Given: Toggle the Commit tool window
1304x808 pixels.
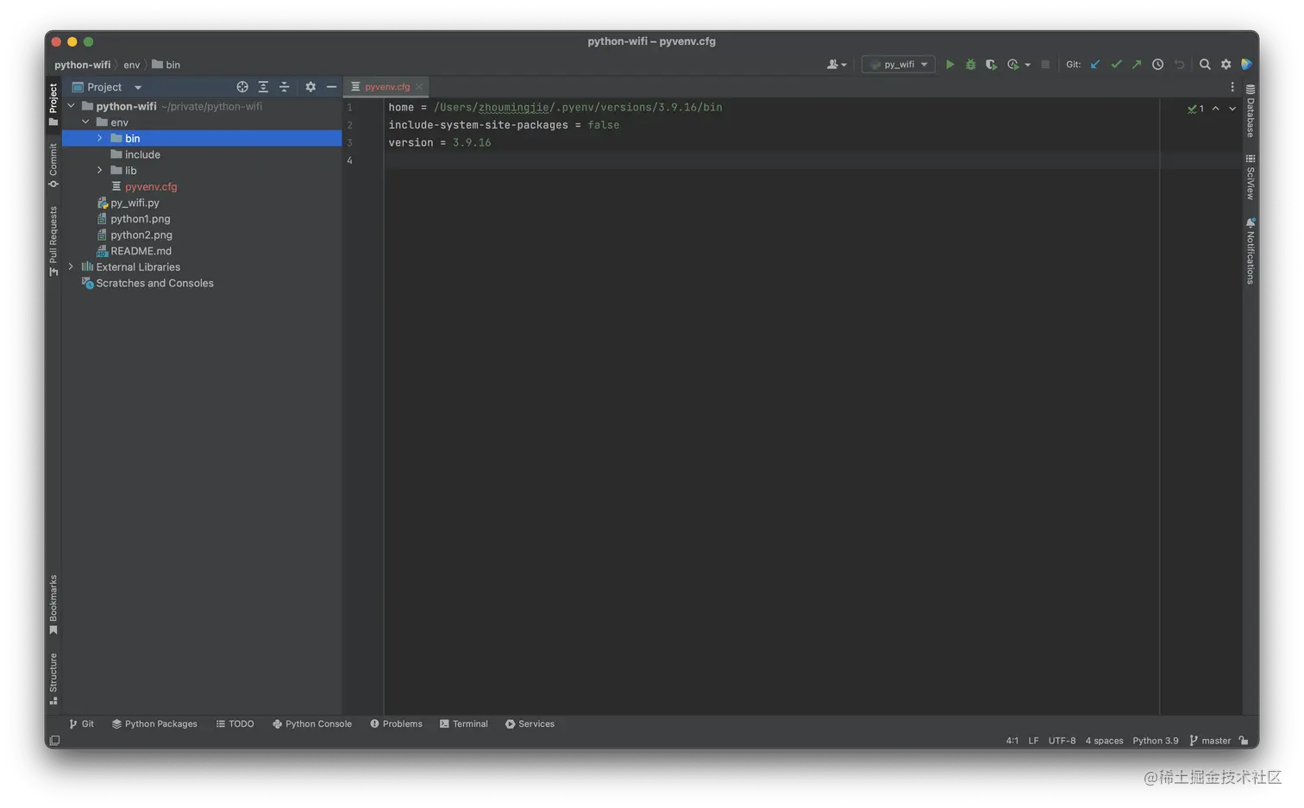Looking at the screenshot, I should [53, 166].
